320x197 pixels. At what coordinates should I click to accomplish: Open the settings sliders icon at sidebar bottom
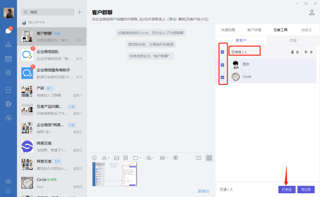tap(8, 182)
